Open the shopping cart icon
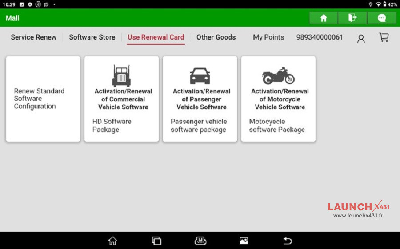Screen dimensions: 400x249 tap(384, 37)
